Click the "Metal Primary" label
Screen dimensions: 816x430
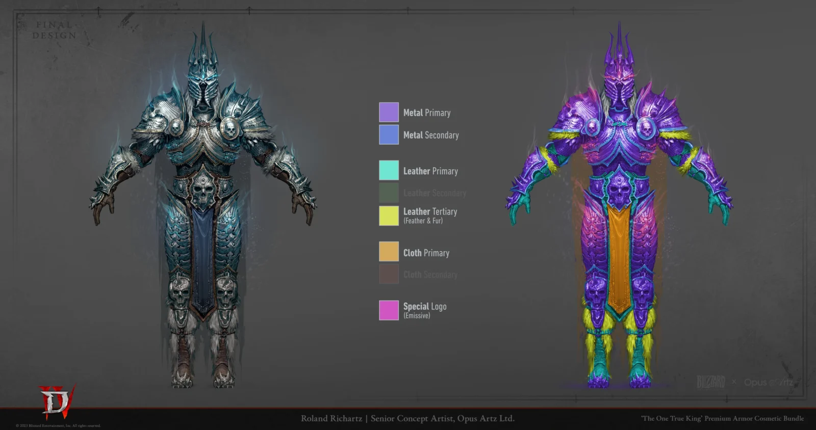427,113
